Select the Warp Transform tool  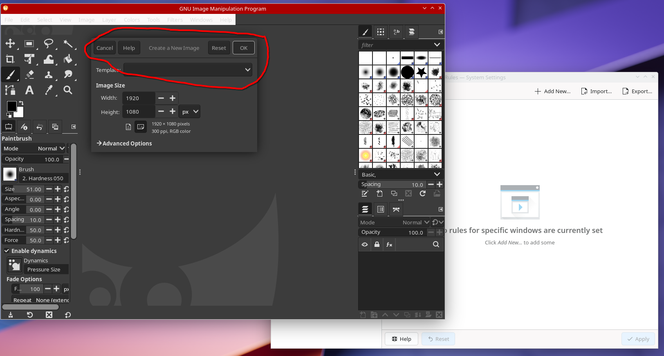(x=49, y=59)
